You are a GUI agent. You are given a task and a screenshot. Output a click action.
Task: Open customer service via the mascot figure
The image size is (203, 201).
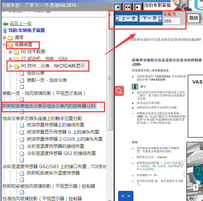pyautogui.click(x=182, y=5)
